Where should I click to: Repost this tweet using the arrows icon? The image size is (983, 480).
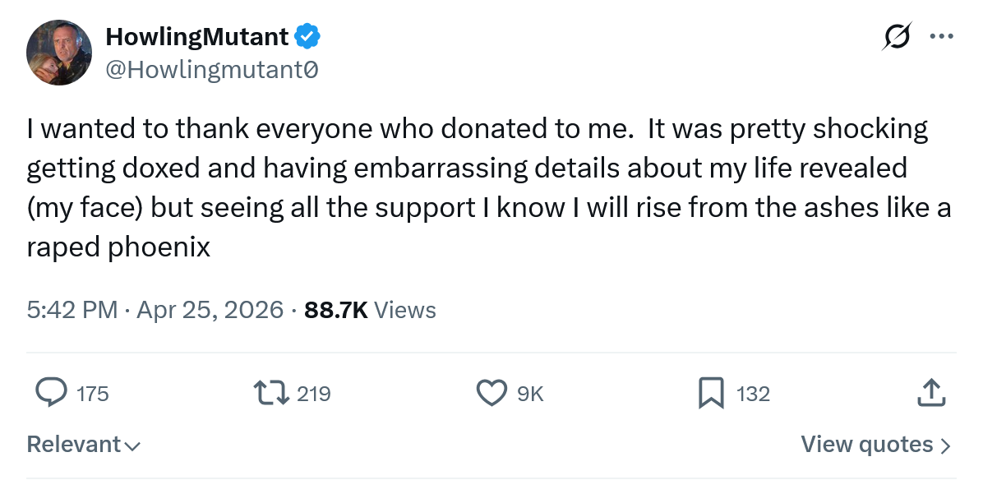coord(271,393)
